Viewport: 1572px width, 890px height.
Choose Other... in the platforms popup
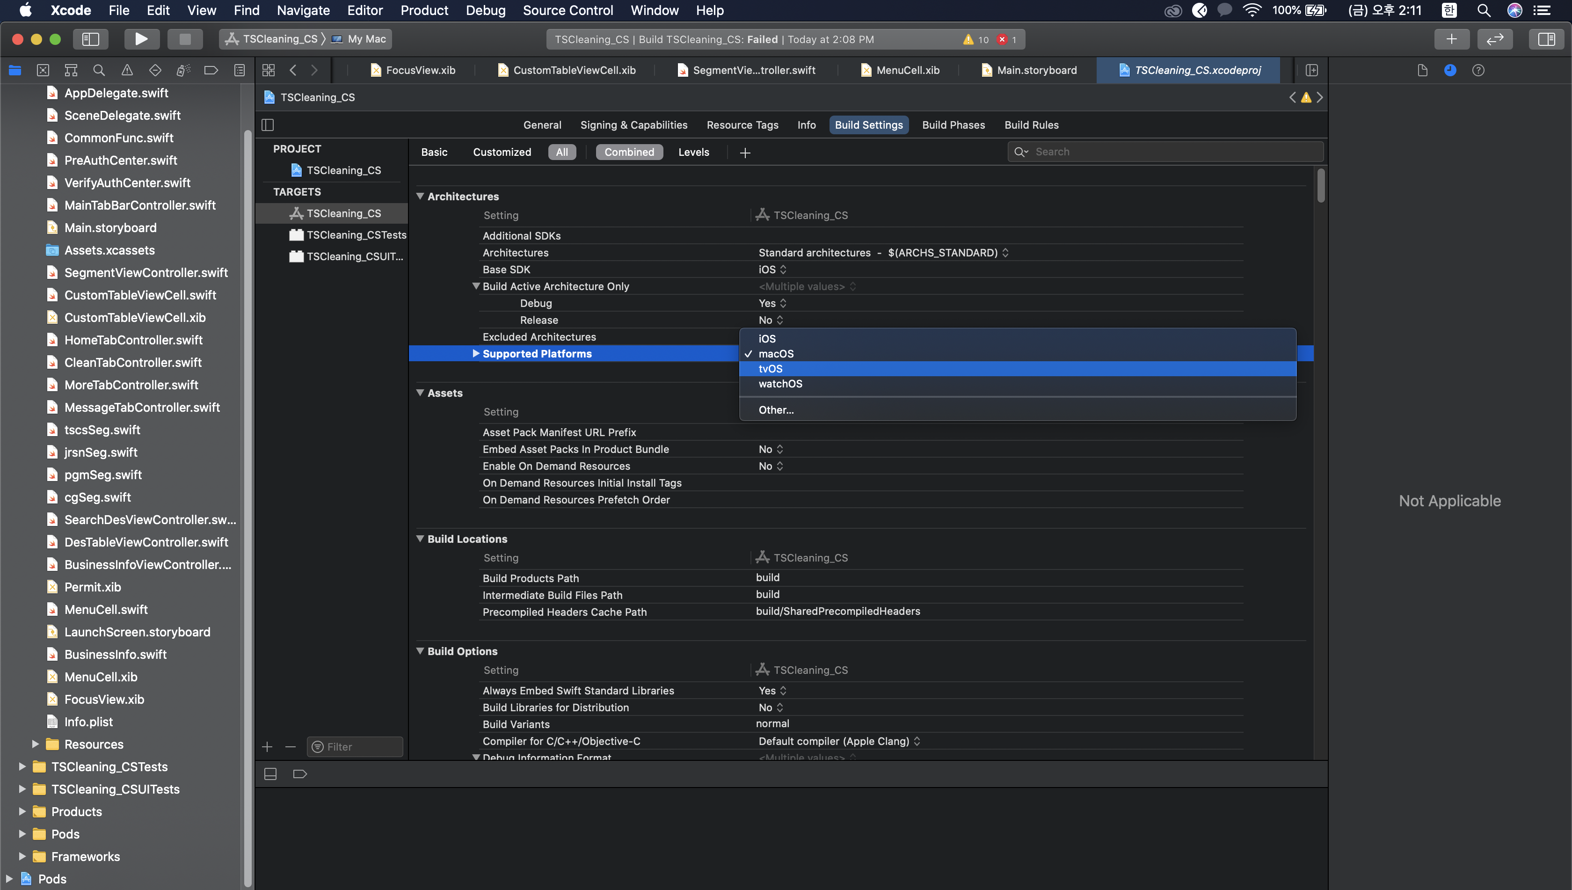[x=1017, y=410]
